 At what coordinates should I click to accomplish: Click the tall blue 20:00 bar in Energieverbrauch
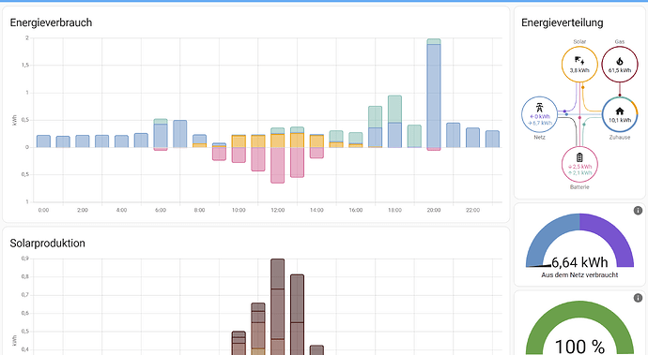tap(434, 96)
